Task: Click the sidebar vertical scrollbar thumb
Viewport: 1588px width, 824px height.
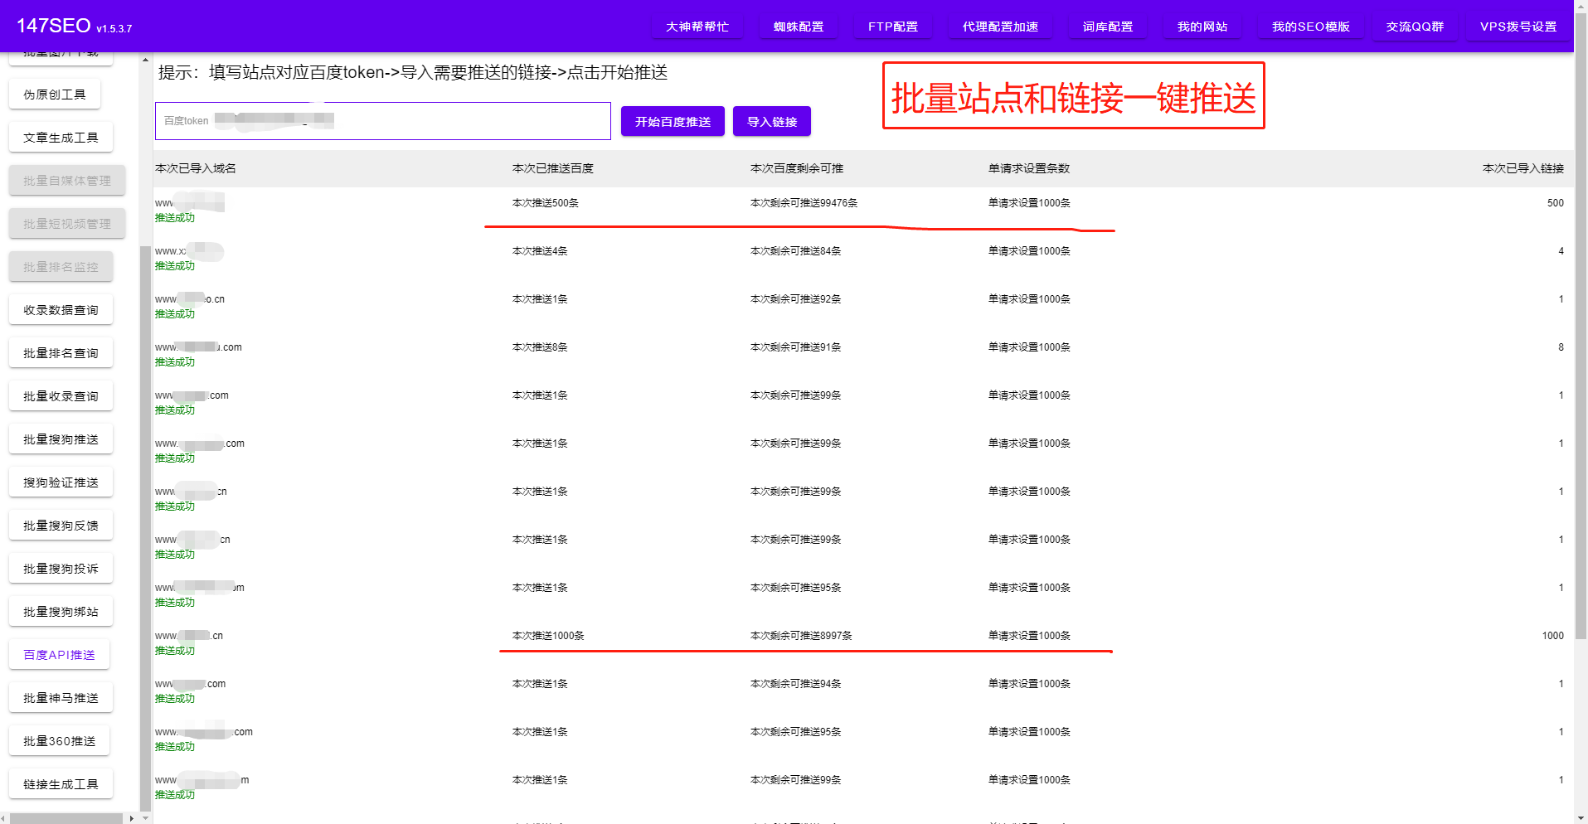Action: (x=146, y=528)
